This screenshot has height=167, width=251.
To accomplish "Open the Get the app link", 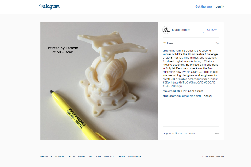I will 203,7.
